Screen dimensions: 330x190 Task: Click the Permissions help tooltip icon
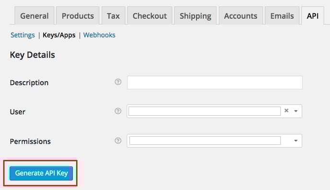tap(118, 141)
